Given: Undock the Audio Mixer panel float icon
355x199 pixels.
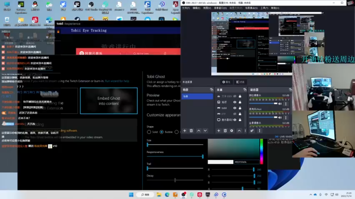Looking at the screenshot, I should pos(290,90).
